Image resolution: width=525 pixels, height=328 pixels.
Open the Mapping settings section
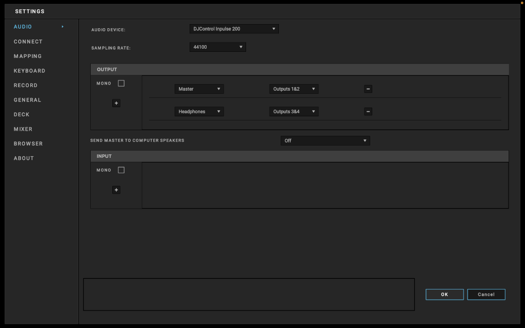28,56
